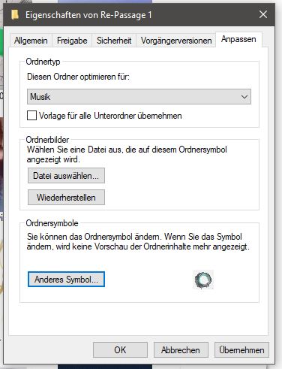This screenshot has height=369, width=282.
Task: Click the 'Datei auswählen...' button
Action: click(66, 176)
